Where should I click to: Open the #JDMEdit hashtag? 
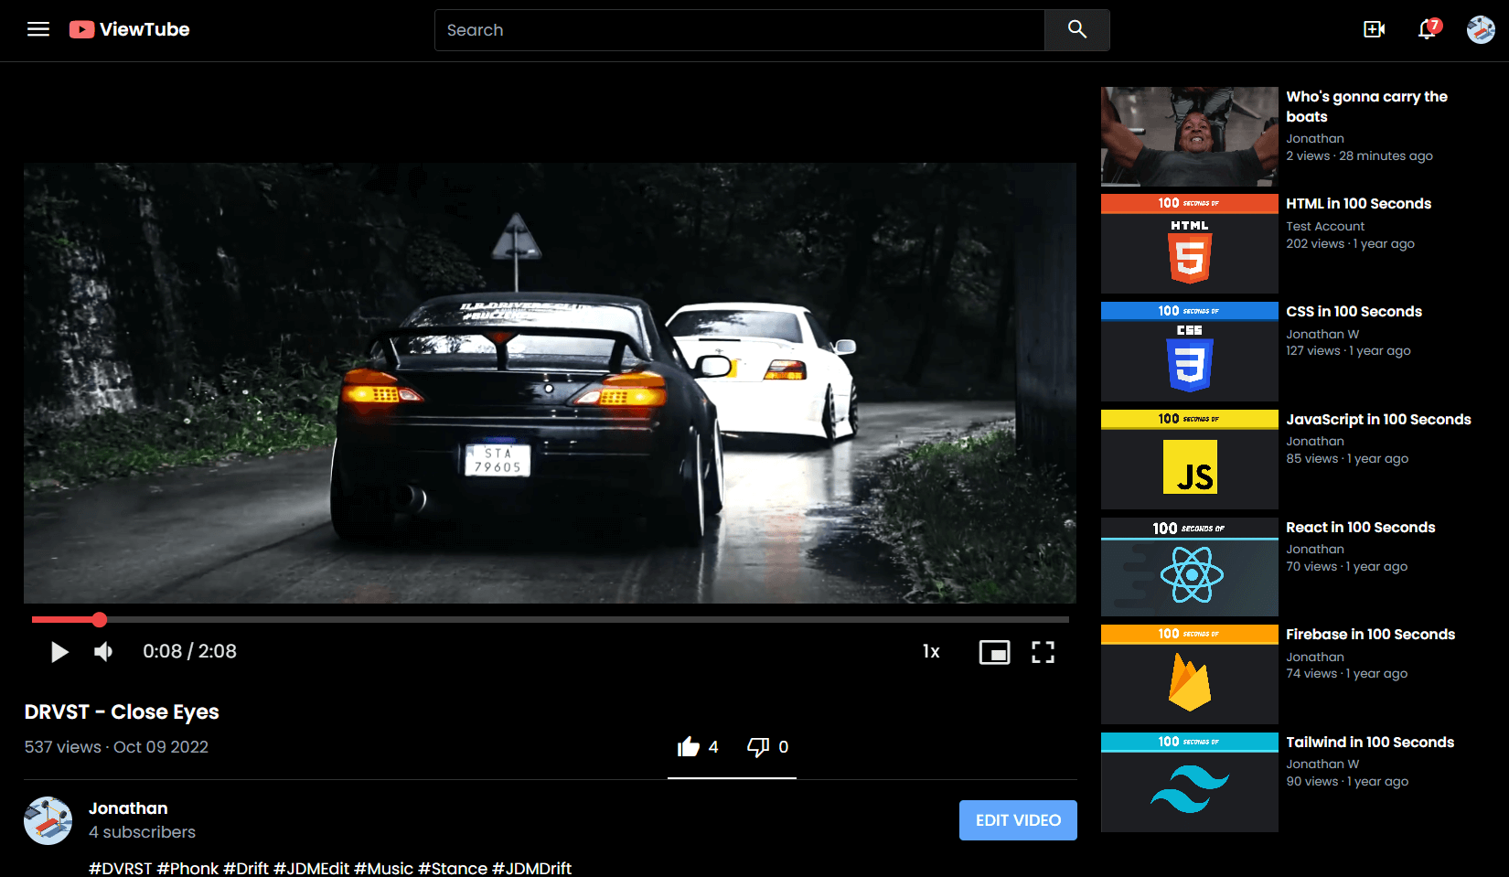[x=311, y=868]
